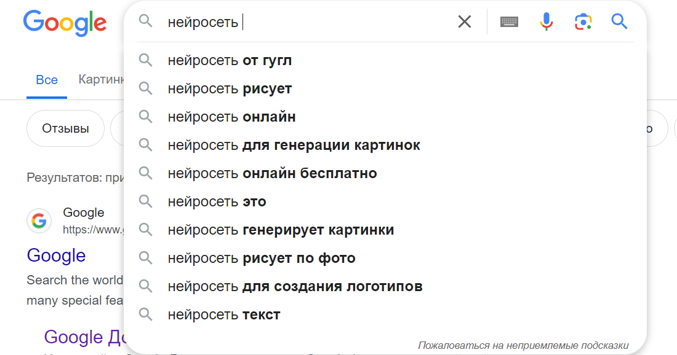Click the Google logo
677x355 pixels.
coord(65,23)
